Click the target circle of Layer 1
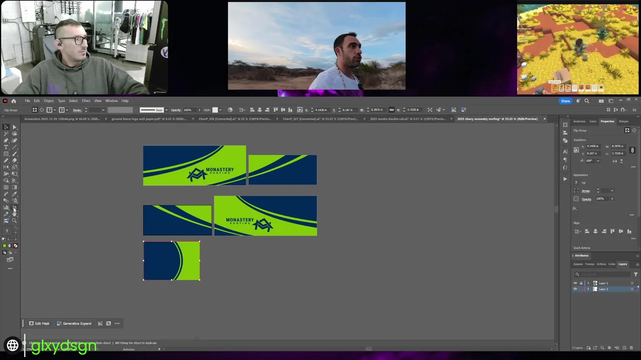 [632, 283]
